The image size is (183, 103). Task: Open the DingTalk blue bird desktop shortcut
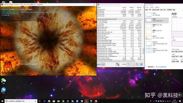coord(3,90)
